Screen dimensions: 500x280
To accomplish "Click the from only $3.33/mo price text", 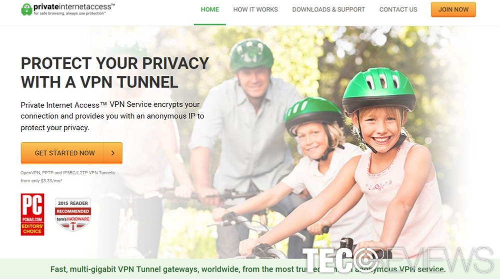I will click(41, 181).
